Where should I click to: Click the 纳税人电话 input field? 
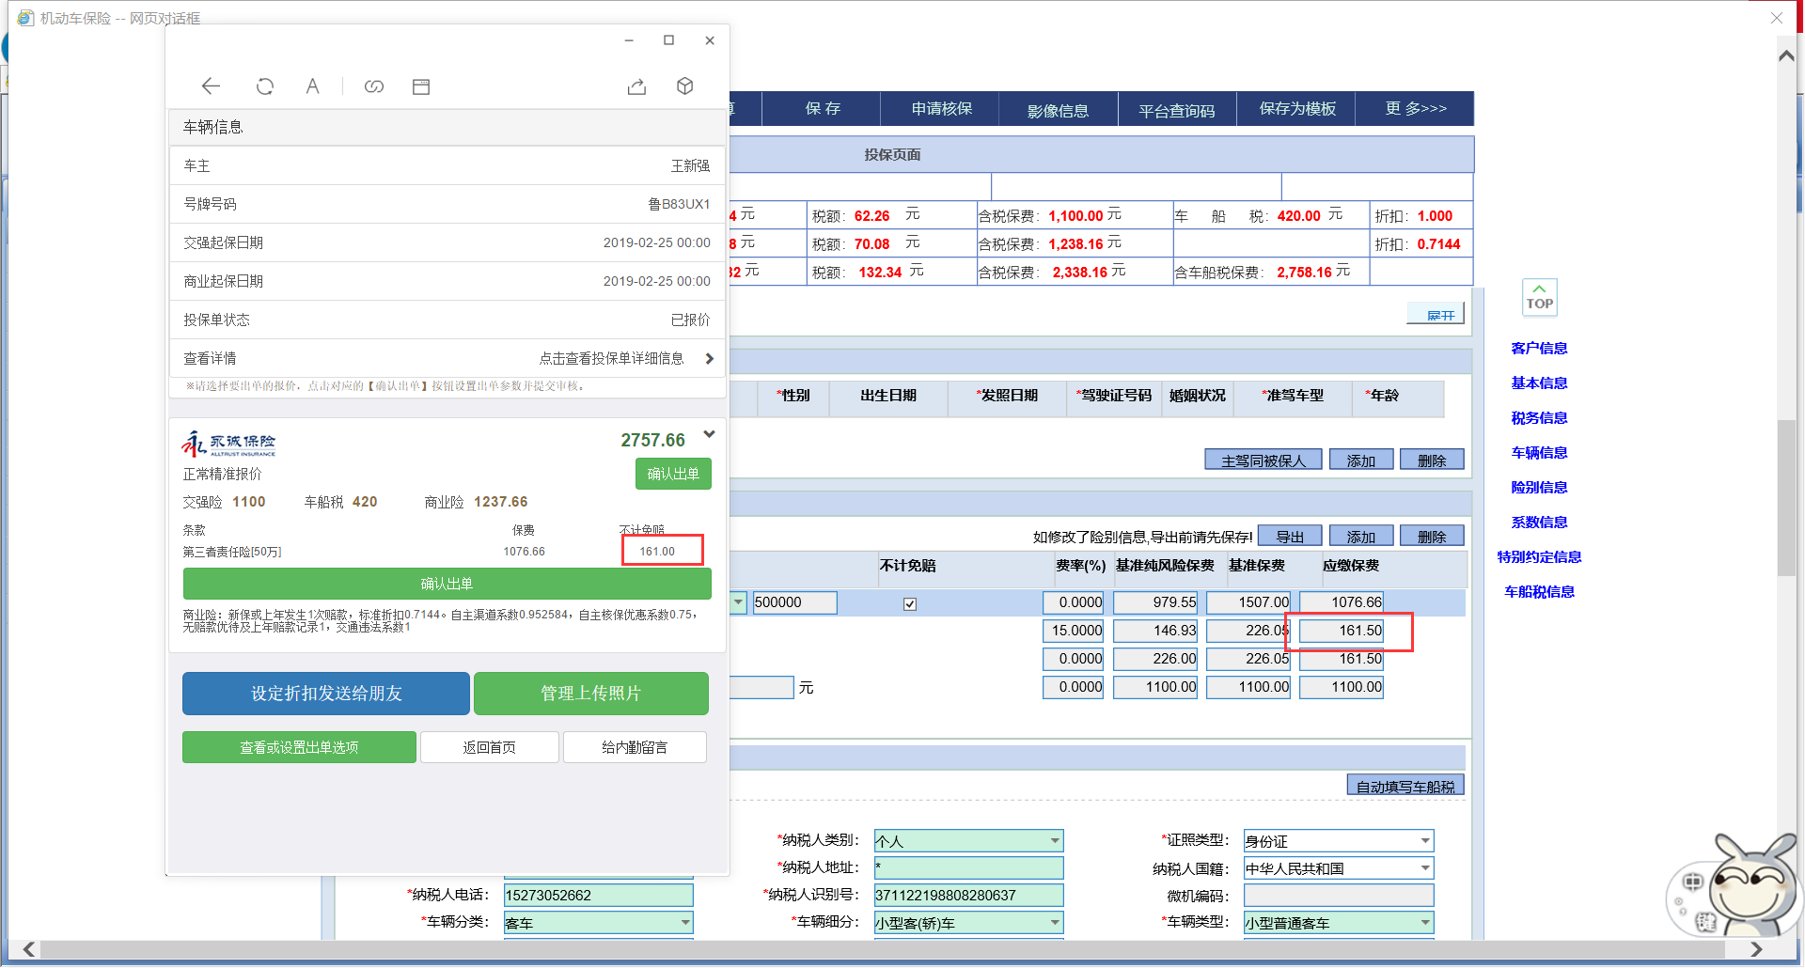[x=598, y=895]
